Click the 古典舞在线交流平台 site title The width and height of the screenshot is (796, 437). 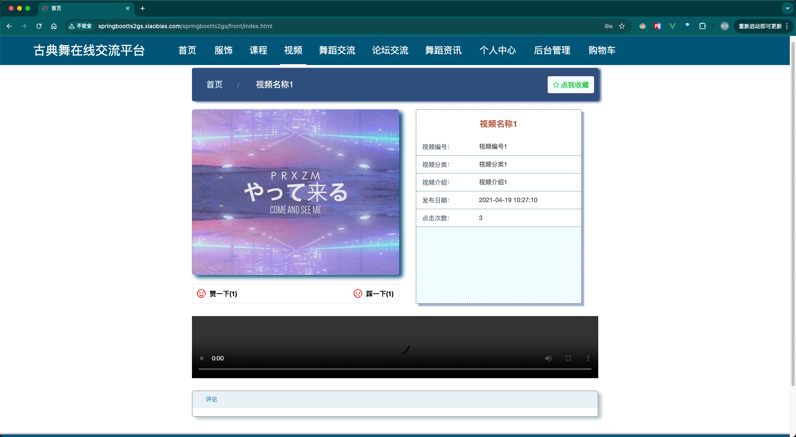click(89, 51)
